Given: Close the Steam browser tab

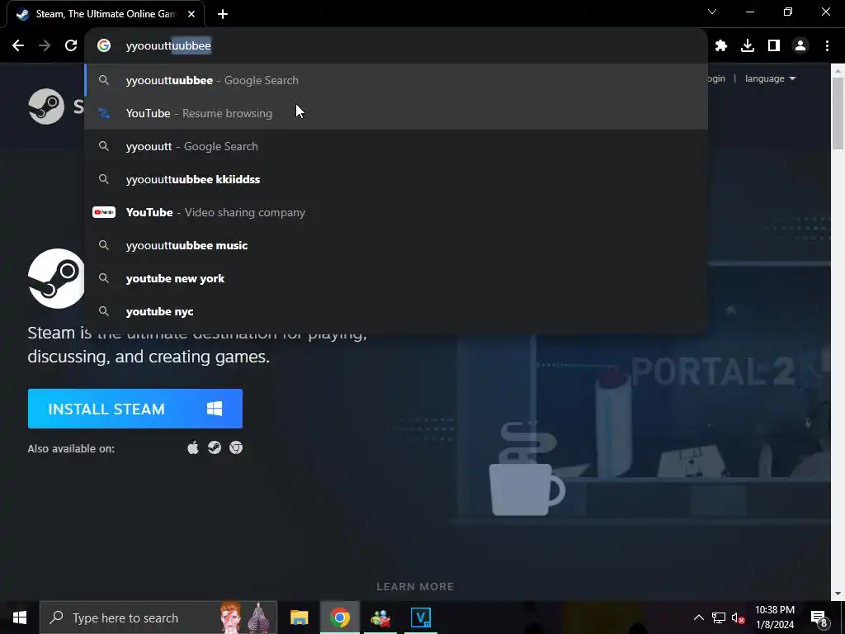Looking at the screenshot, I should pyautogui.click(x=191, y=14).
